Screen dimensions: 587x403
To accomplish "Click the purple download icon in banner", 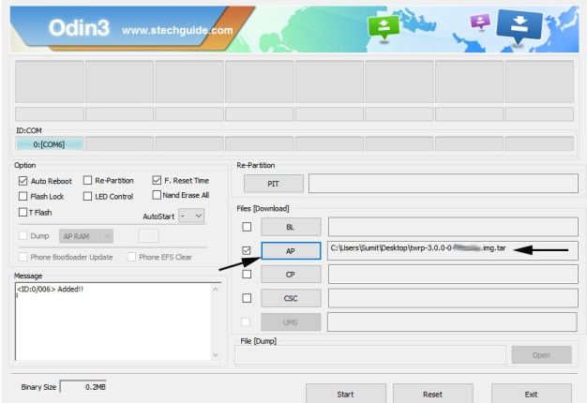I will (x=481, y=22).
